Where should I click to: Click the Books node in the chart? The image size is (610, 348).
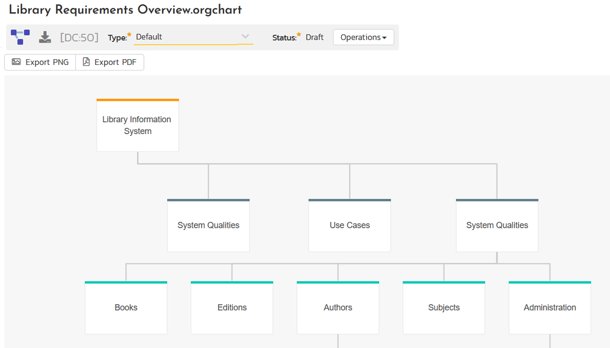[126, 307]
